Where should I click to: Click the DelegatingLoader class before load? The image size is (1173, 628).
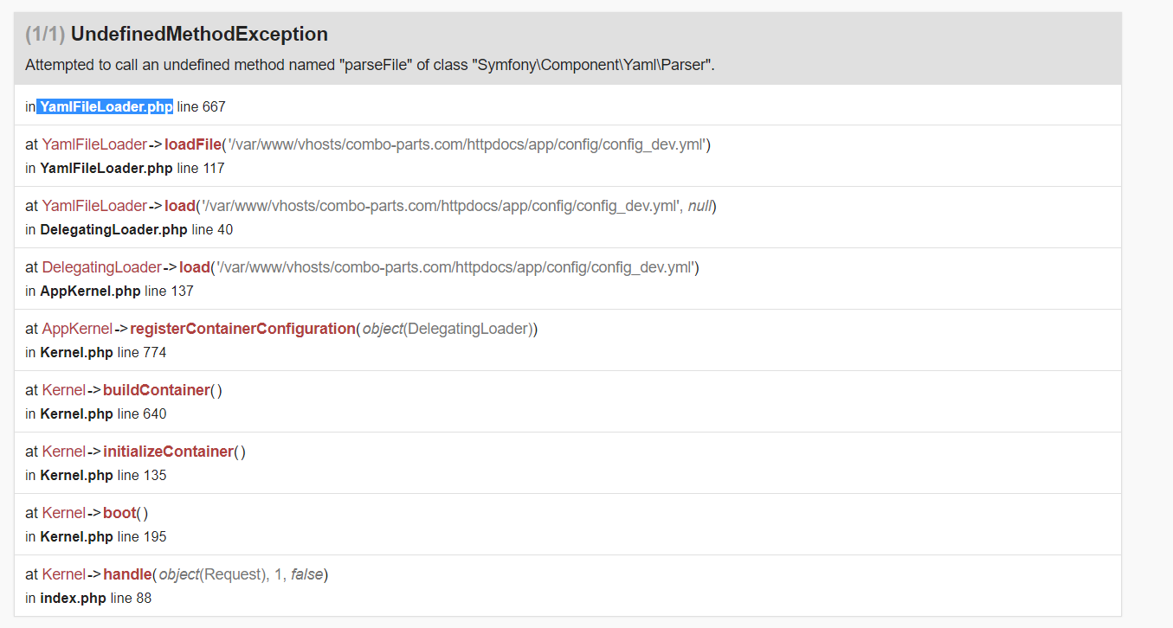(101, 267)
